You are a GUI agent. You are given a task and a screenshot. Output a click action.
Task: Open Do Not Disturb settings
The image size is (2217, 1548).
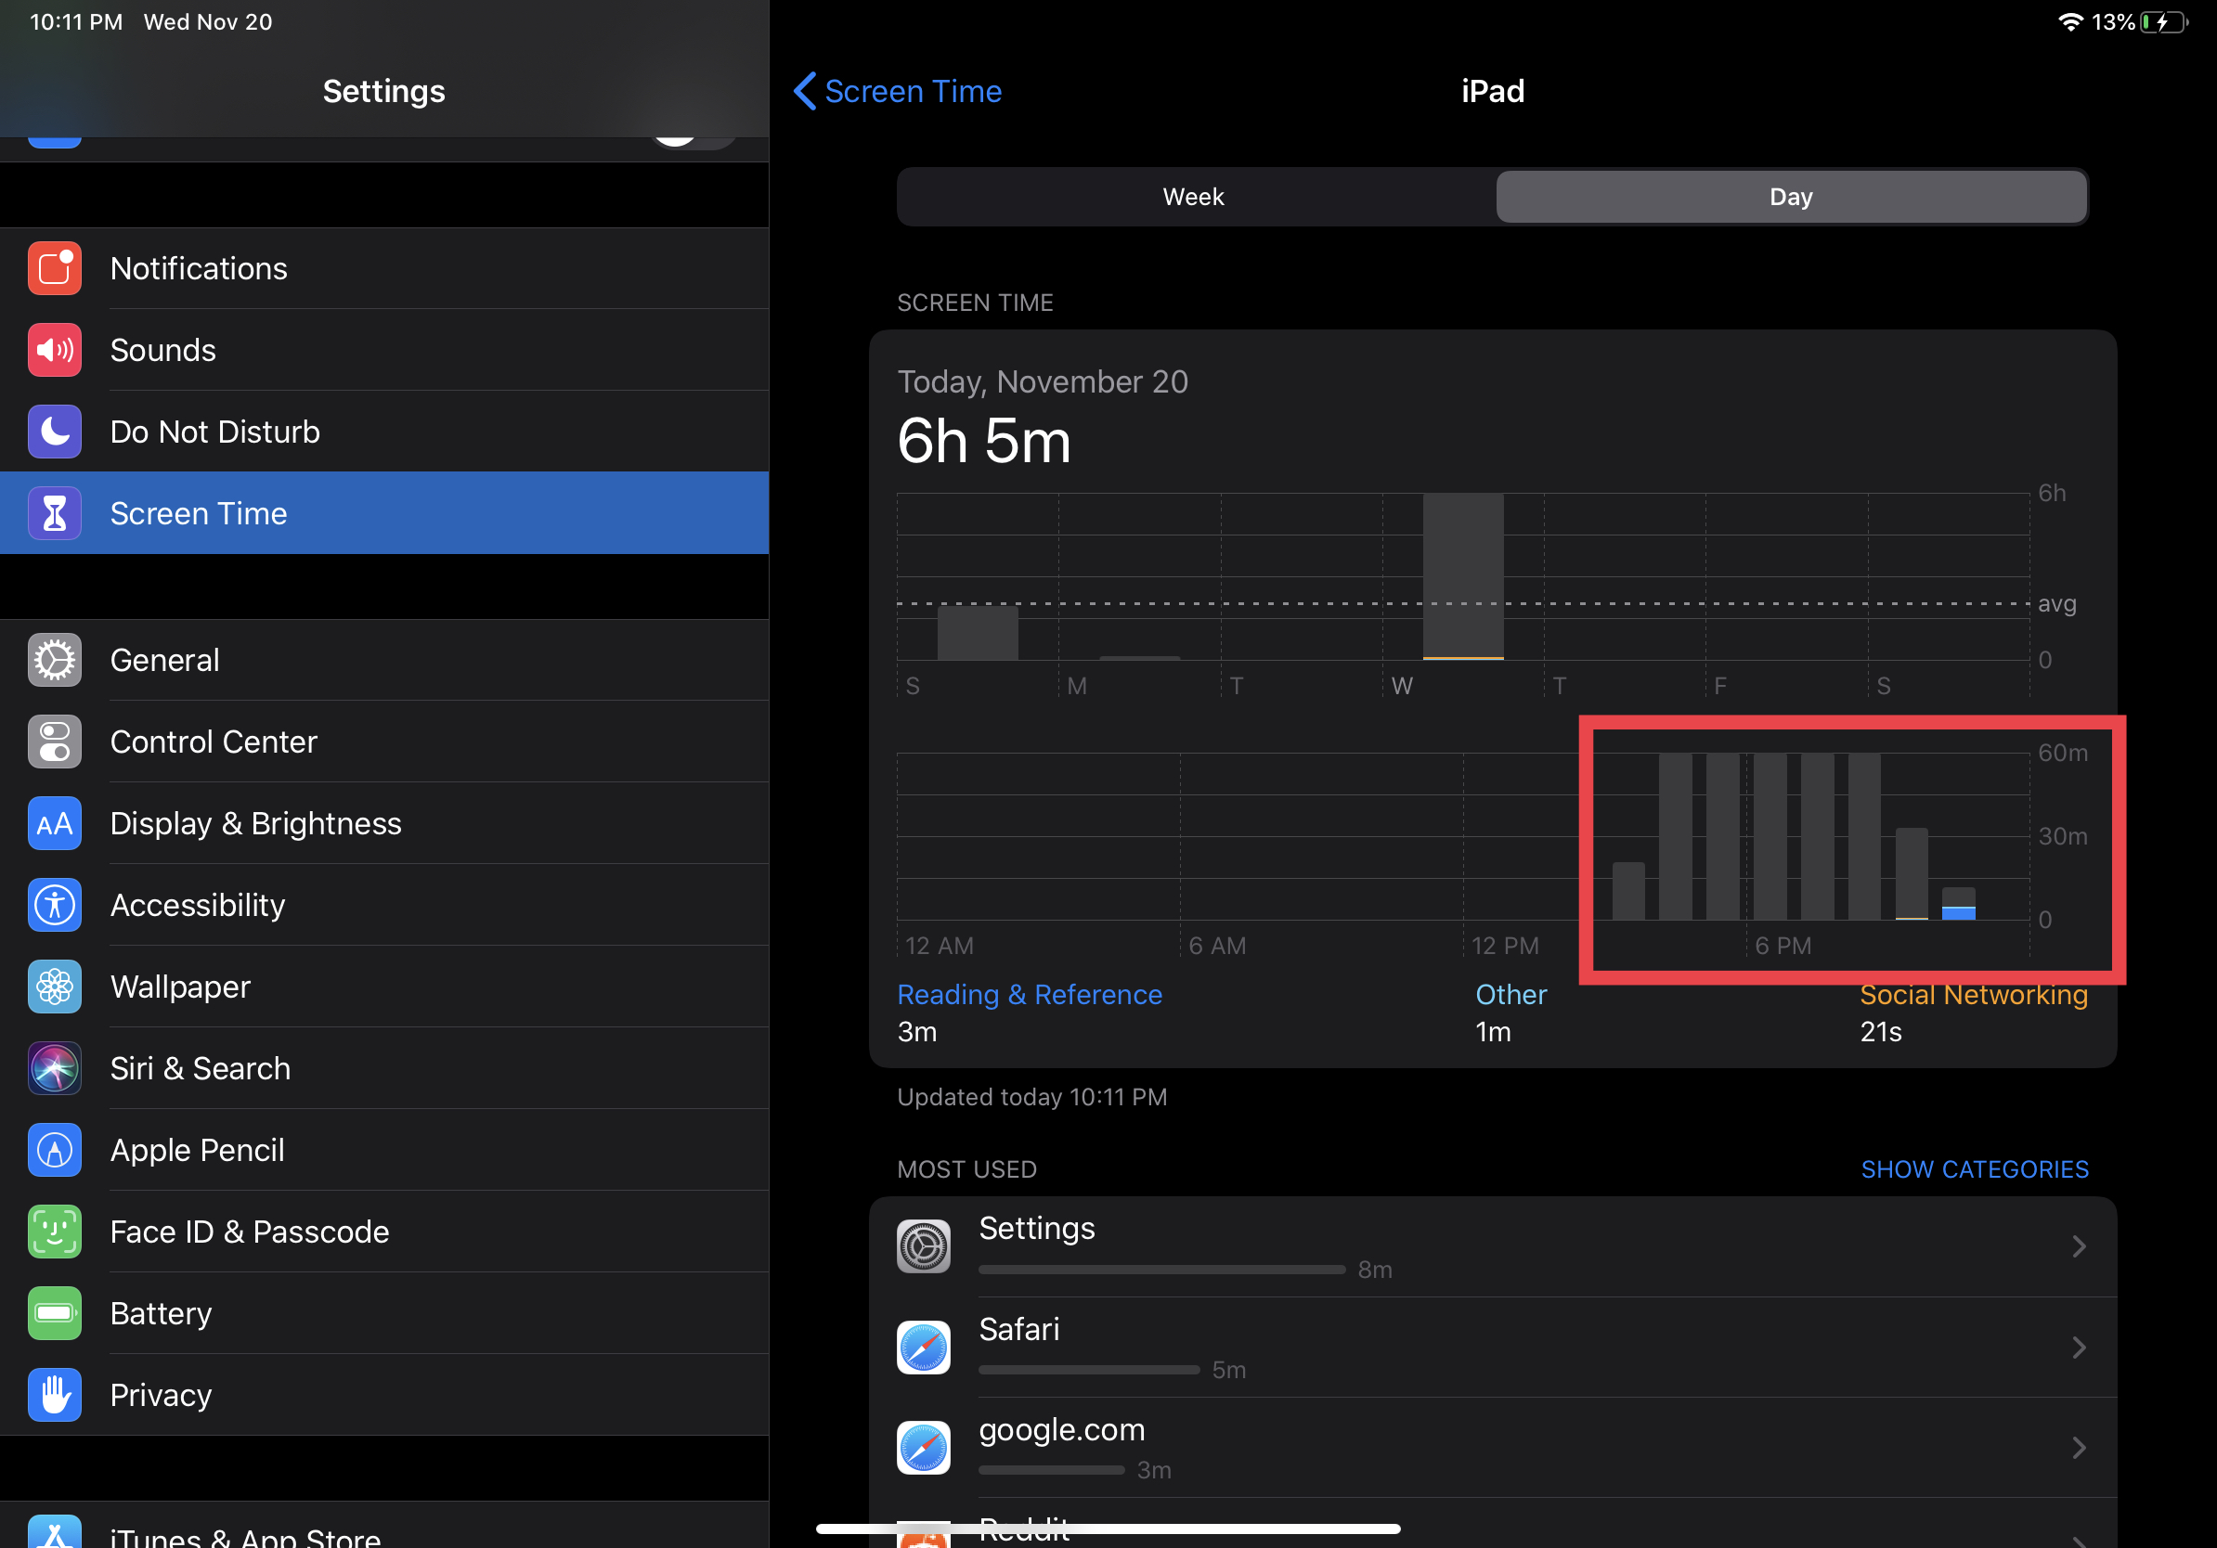tap(384, 432)
